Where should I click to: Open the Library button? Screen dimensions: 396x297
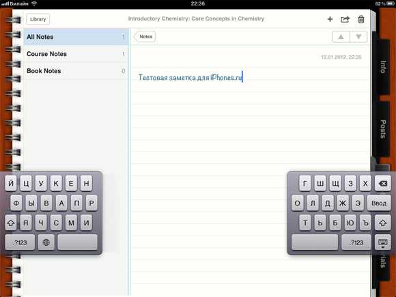[38, 19]
